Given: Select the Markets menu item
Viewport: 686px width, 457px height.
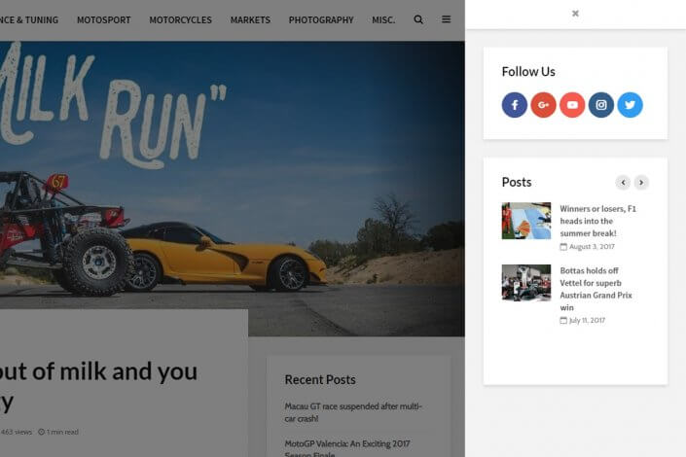Looking at the screenshot, I should click(250, 19).
